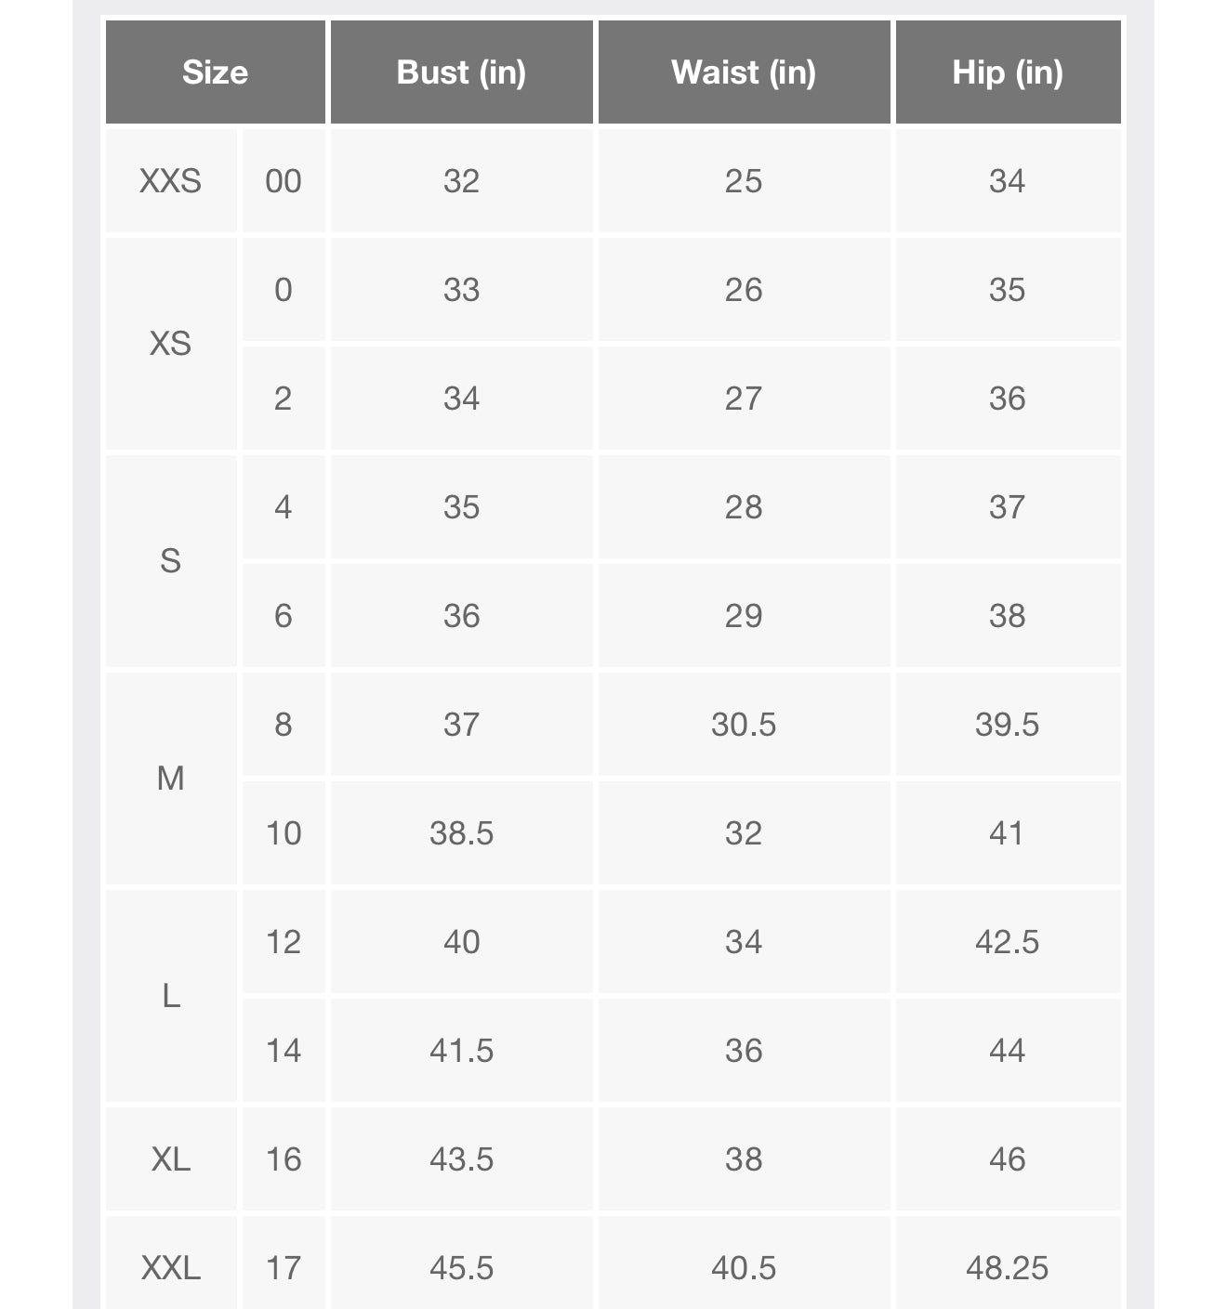Select the 38.5 bust measurement cell
The height and width of the screenshot is (1309, 1227).
tap(461, 833)
